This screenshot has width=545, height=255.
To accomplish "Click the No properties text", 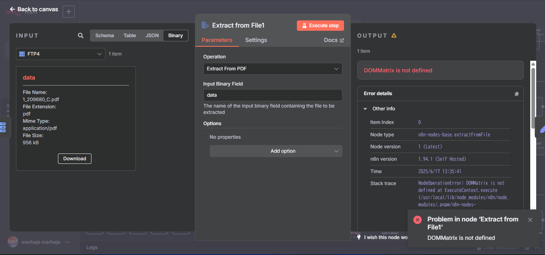I will [x=225, y=137].
